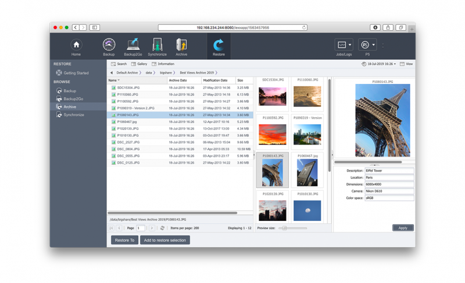
Task: Click the gallery vertical scrollbar
Action: [330, 125]
